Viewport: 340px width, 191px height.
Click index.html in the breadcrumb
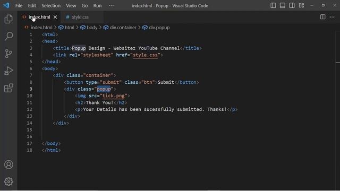point(41,28)
